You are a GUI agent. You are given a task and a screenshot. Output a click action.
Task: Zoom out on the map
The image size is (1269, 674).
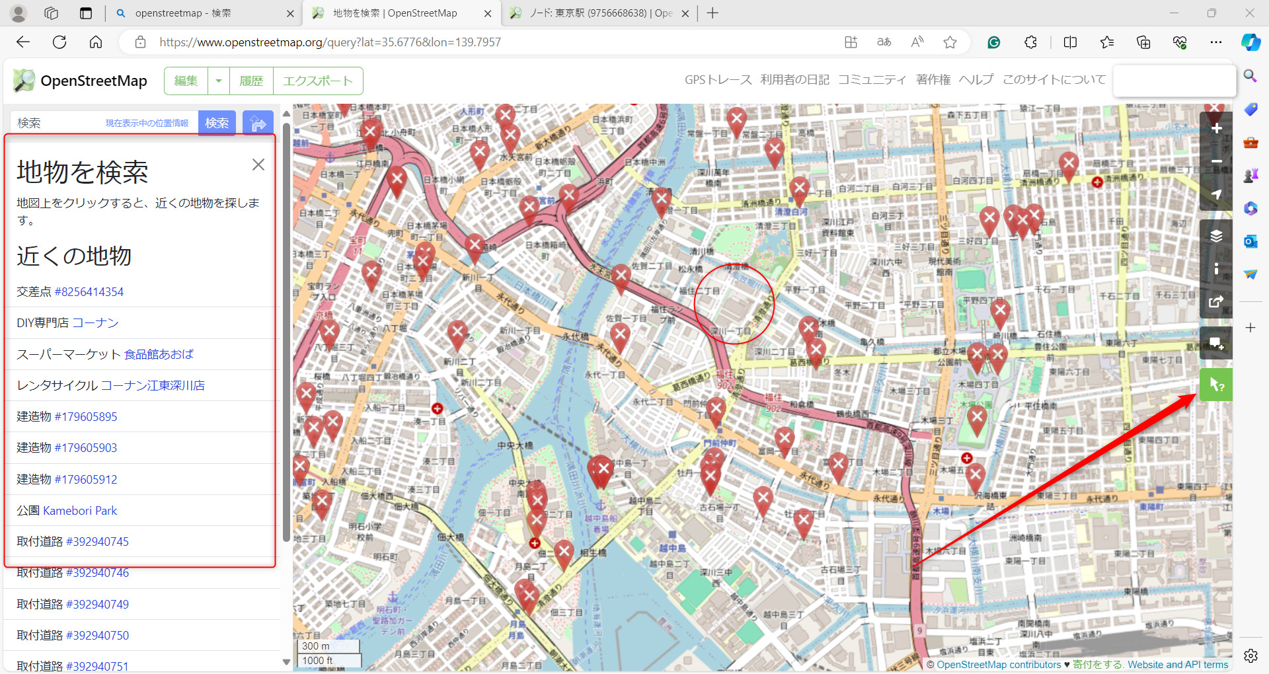coord(1215,162)
